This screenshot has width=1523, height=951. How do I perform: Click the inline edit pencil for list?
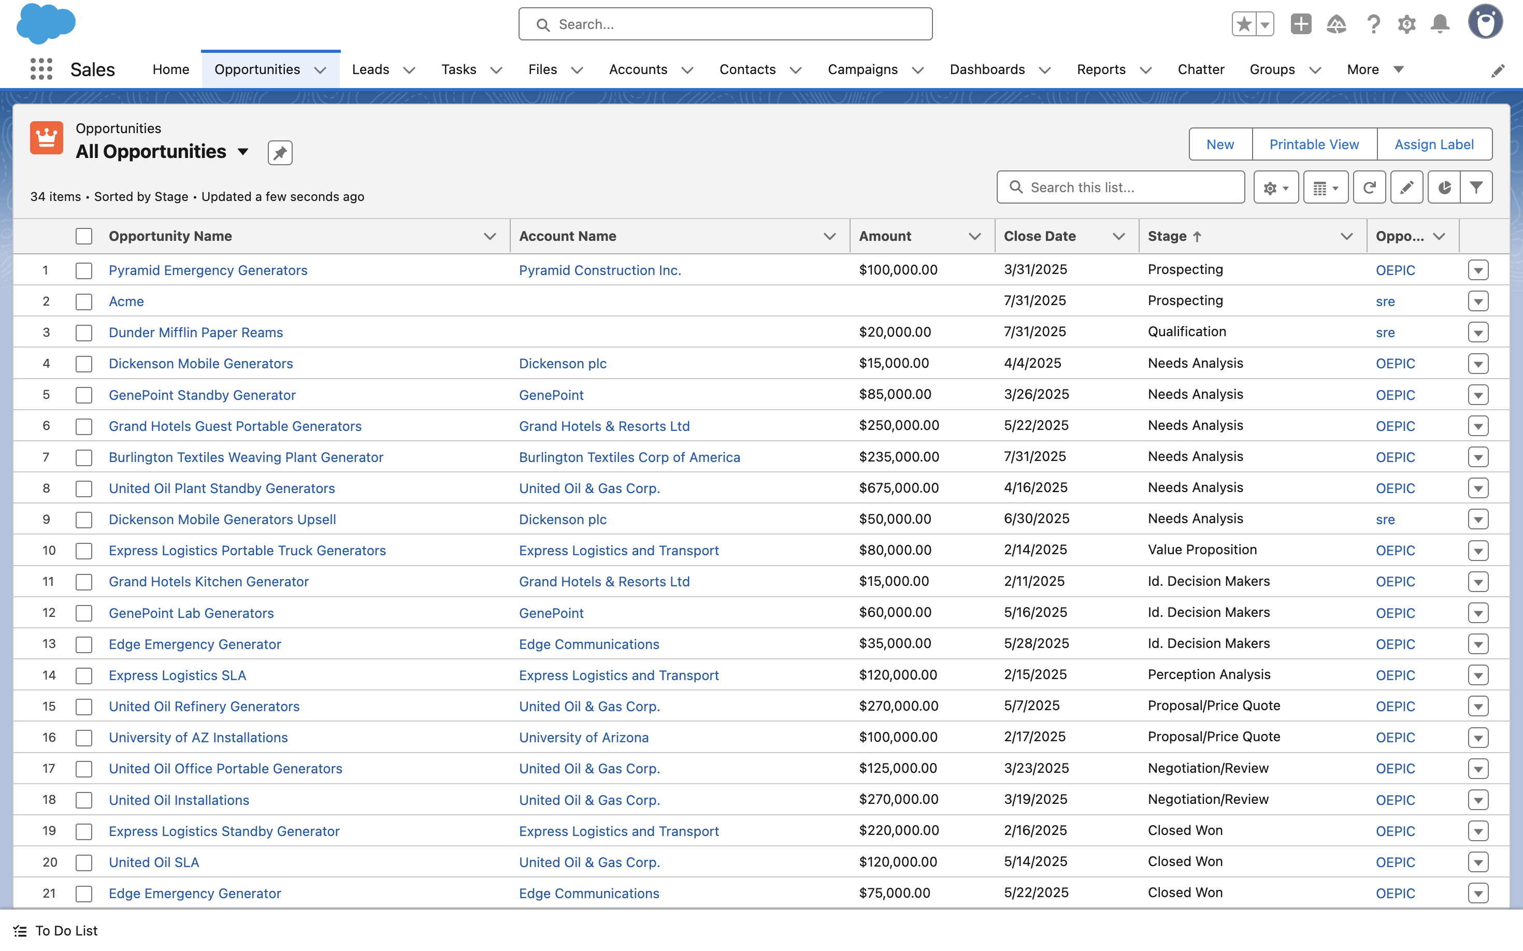[x=1406, y=188]
